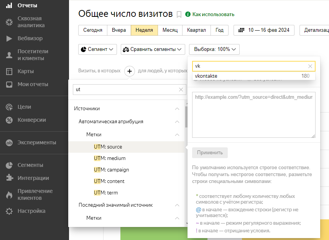Screen dimensions: 329x240
Task: Select the vkontakte suggestion
Action: [x=254, y=76]
